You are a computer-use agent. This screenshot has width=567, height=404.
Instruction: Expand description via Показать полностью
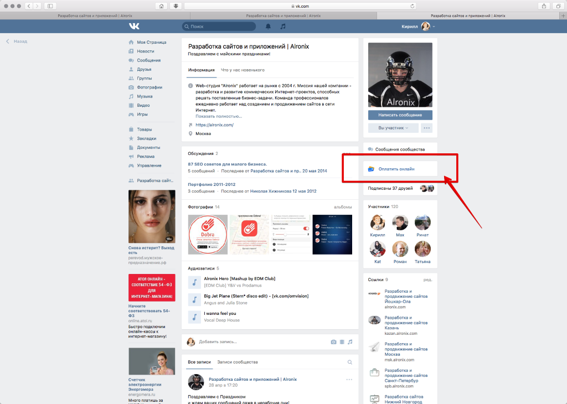pyautogui.click(x=219, y=116)
